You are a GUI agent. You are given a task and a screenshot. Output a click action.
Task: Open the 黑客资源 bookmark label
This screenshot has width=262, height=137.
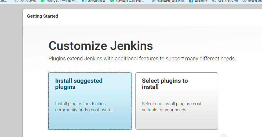click(x=255, y=1)
